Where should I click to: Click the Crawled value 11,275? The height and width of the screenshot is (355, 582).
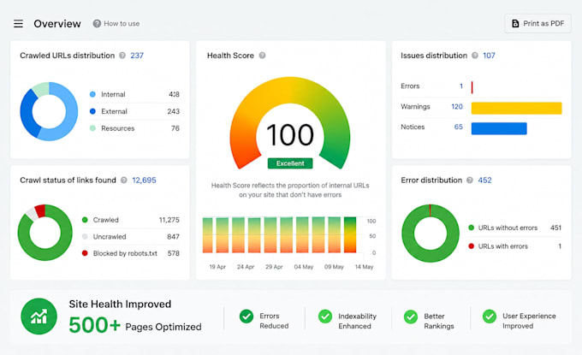(169, 220)
